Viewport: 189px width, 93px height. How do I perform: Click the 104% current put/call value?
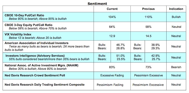[x=112, y=17]
